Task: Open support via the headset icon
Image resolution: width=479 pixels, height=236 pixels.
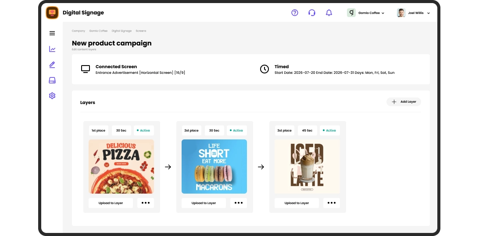Action: tap(311, 13)
